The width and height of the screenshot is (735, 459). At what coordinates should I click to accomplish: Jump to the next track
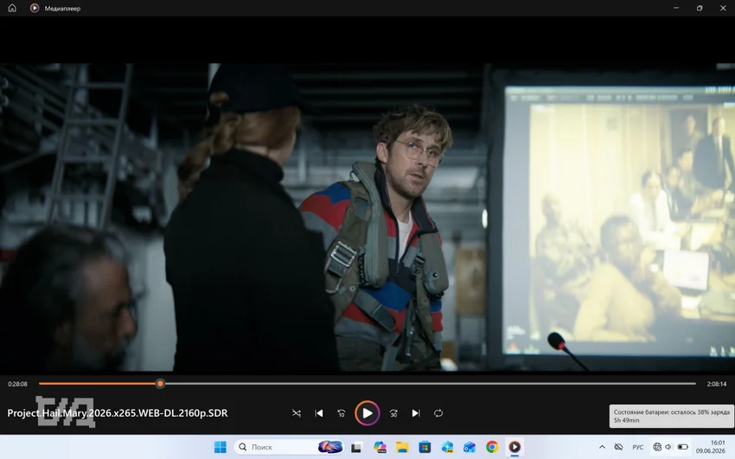(416, 413)
